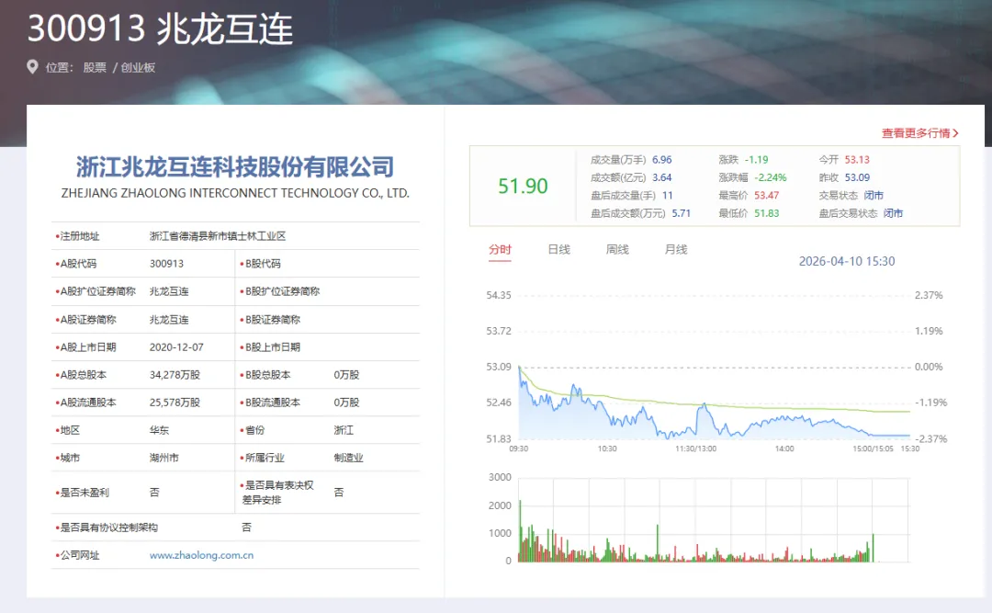Image resolution: width=992 pixels, height=613 pixels.
Task: Click the 成交额(亿元) value 3.64
Action: point(661,177)
